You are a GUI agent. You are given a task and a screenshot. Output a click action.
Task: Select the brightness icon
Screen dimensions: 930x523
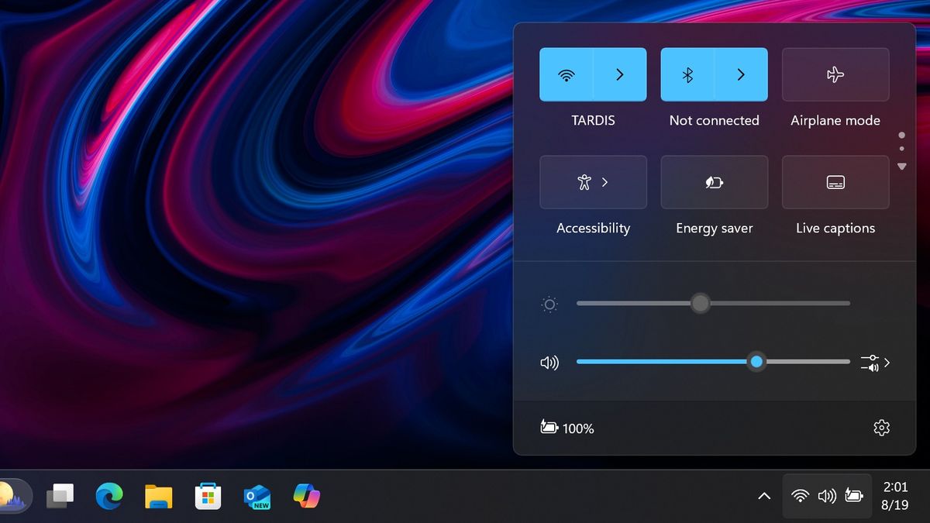(x=549, y=304)
